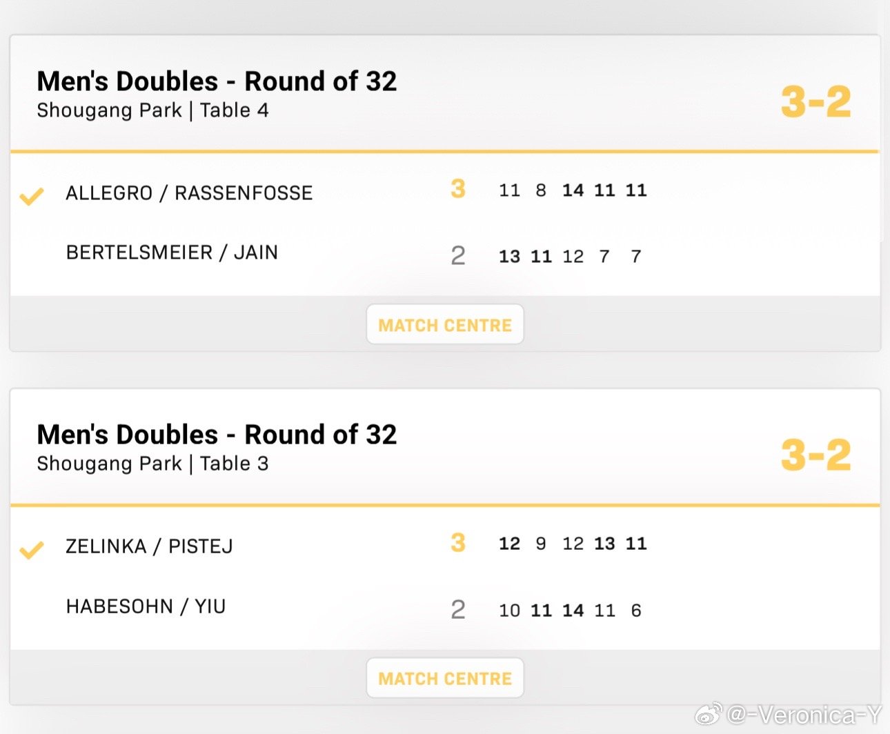890x734 pixels.
Task: Click the Men's Doubles heading above Table 3
Action: 217,435
